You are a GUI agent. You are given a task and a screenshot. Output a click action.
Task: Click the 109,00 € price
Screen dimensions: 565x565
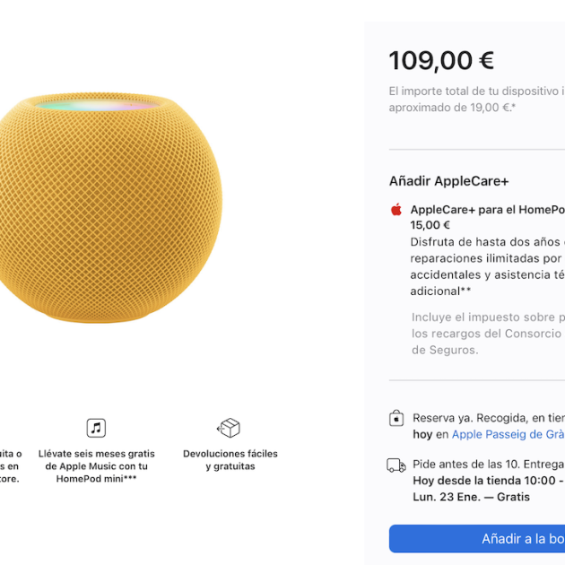[x=441, y=61]
